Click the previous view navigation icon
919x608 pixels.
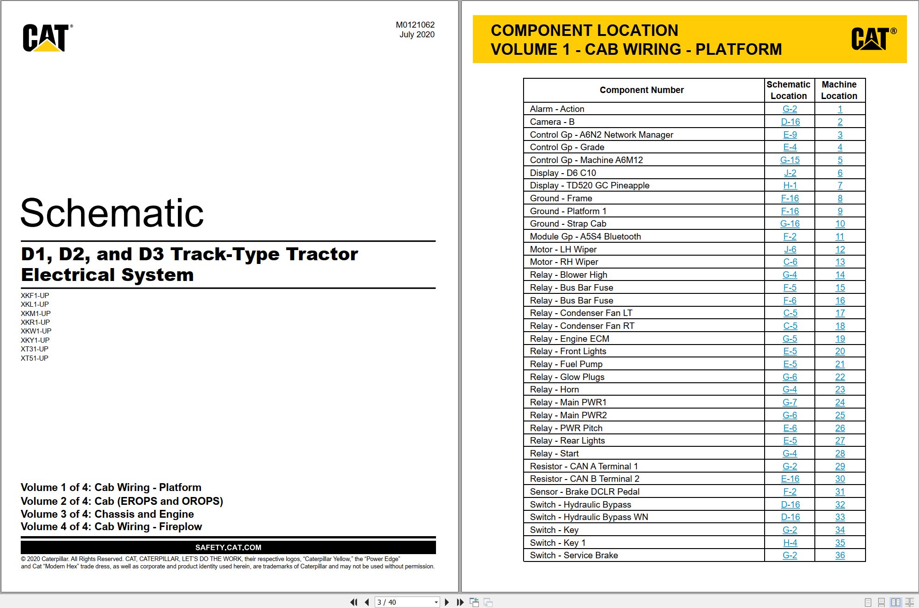coord(474,602)
